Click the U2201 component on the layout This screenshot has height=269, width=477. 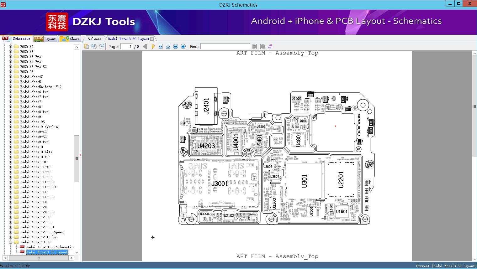[341, 180]
